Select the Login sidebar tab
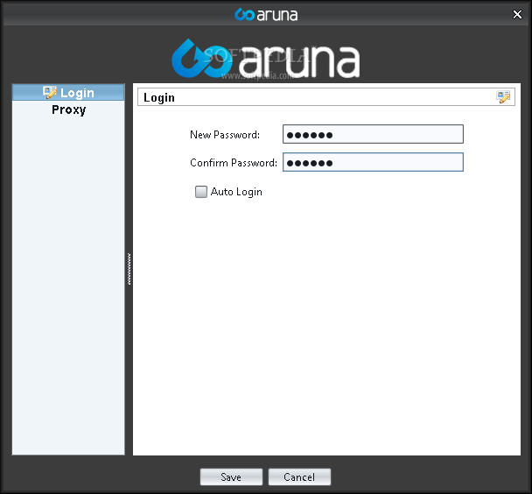532x494 pixels. (x=68, y=92)
